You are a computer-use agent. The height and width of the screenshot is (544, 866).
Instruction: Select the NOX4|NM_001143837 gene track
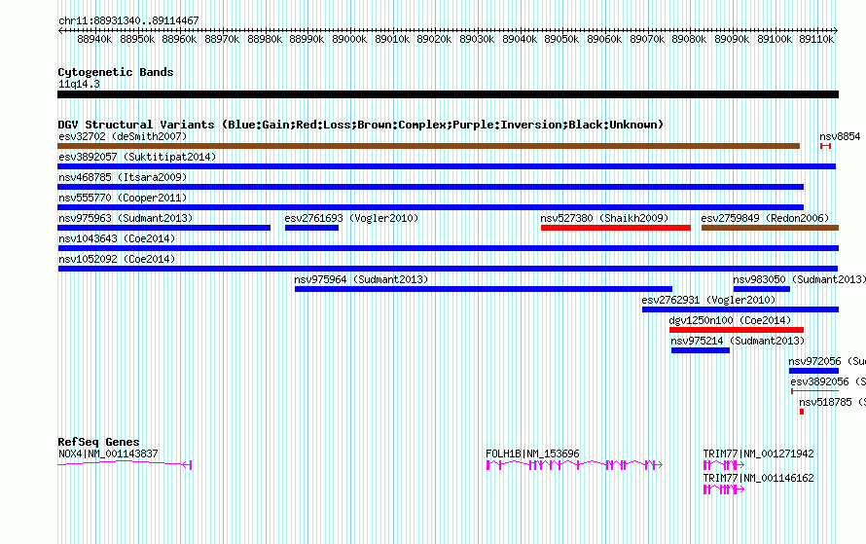pos(125,464)
